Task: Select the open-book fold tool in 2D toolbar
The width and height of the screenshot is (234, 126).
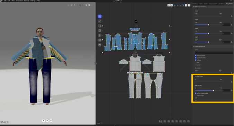Action: 100,40
